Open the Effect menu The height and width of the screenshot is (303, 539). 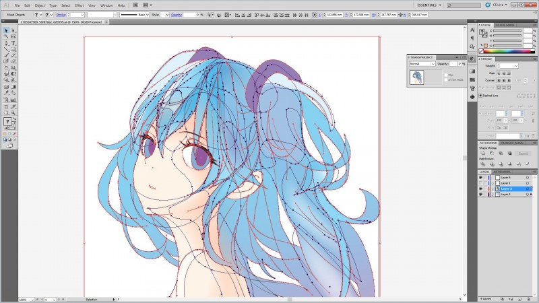(x=80, y=5)
